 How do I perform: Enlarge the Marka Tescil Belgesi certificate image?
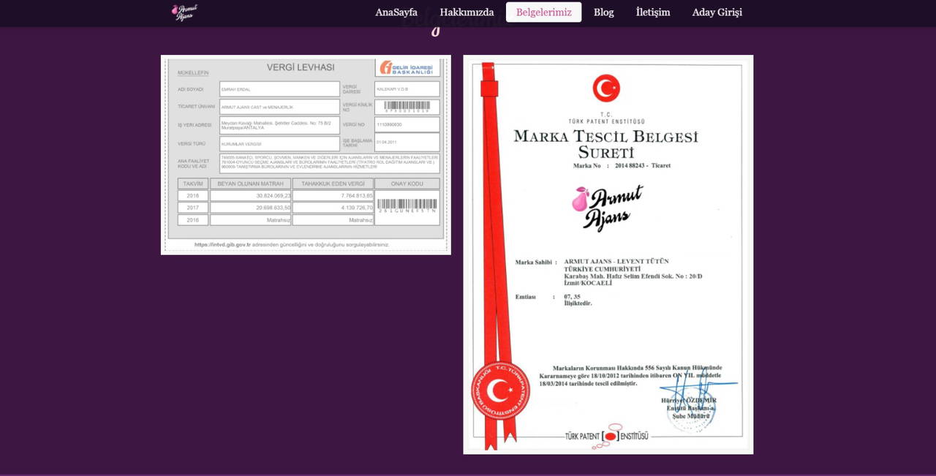point(608,254)
